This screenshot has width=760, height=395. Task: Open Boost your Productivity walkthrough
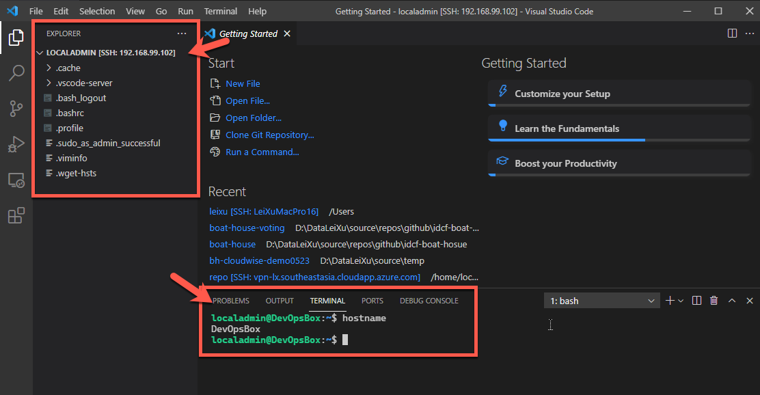click(619, 163)
